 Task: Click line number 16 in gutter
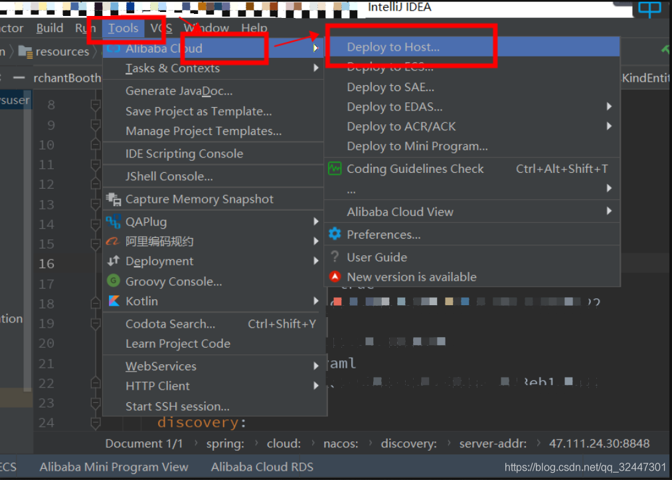tap(46, 264)
